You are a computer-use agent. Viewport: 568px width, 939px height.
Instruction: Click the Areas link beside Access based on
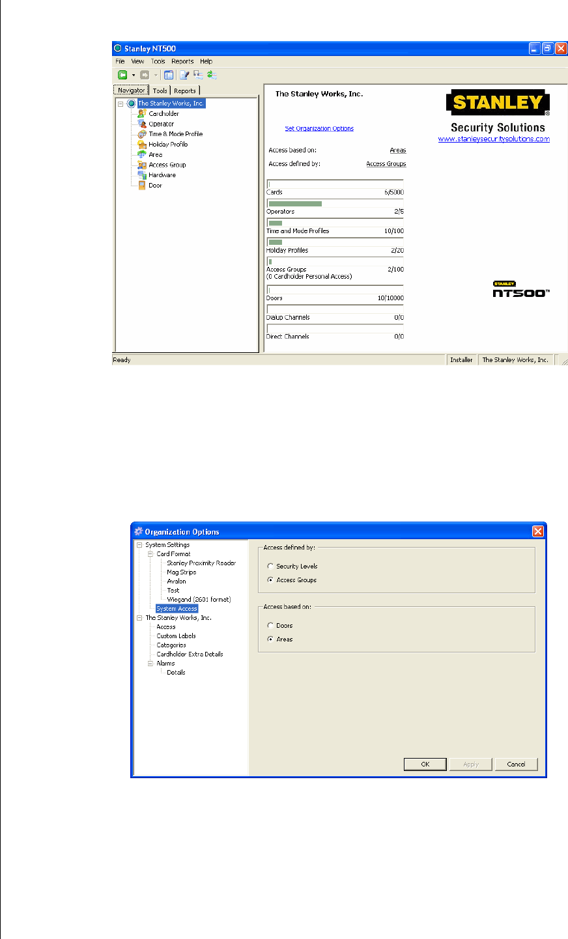(398, 150)
